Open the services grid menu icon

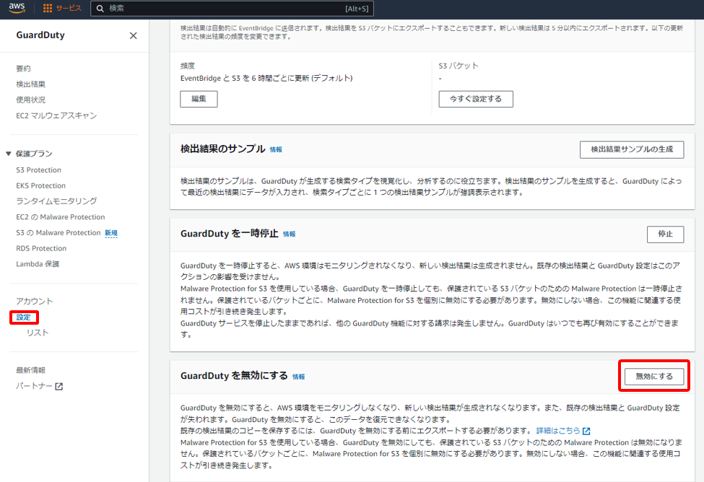[x=48, y=8]
